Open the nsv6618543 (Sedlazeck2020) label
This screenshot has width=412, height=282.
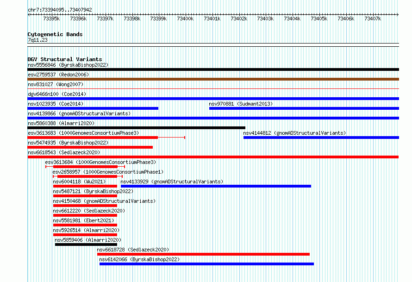[64, 152]
